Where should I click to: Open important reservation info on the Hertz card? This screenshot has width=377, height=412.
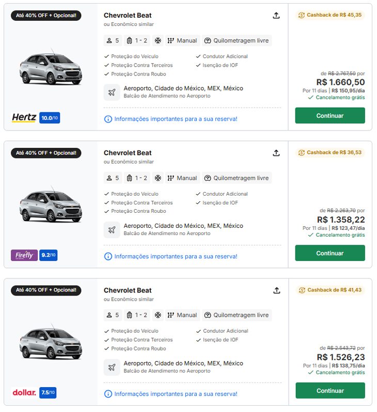176,119
